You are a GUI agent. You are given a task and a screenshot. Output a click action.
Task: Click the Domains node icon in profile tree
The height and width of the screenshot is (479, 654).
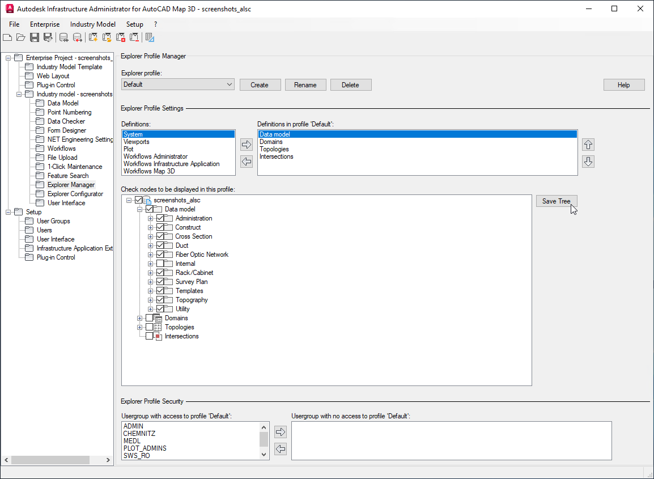[x=158, y=319]
